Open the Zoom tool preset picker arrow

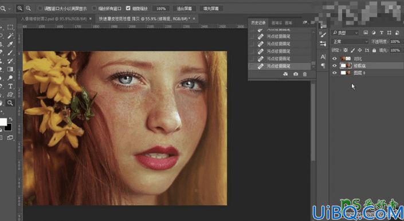point(10,9)
